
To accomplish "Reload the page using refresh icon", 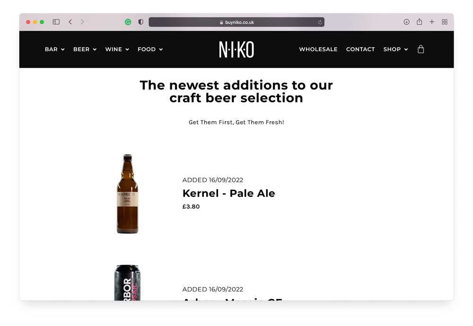I will (x=320, y=22).
